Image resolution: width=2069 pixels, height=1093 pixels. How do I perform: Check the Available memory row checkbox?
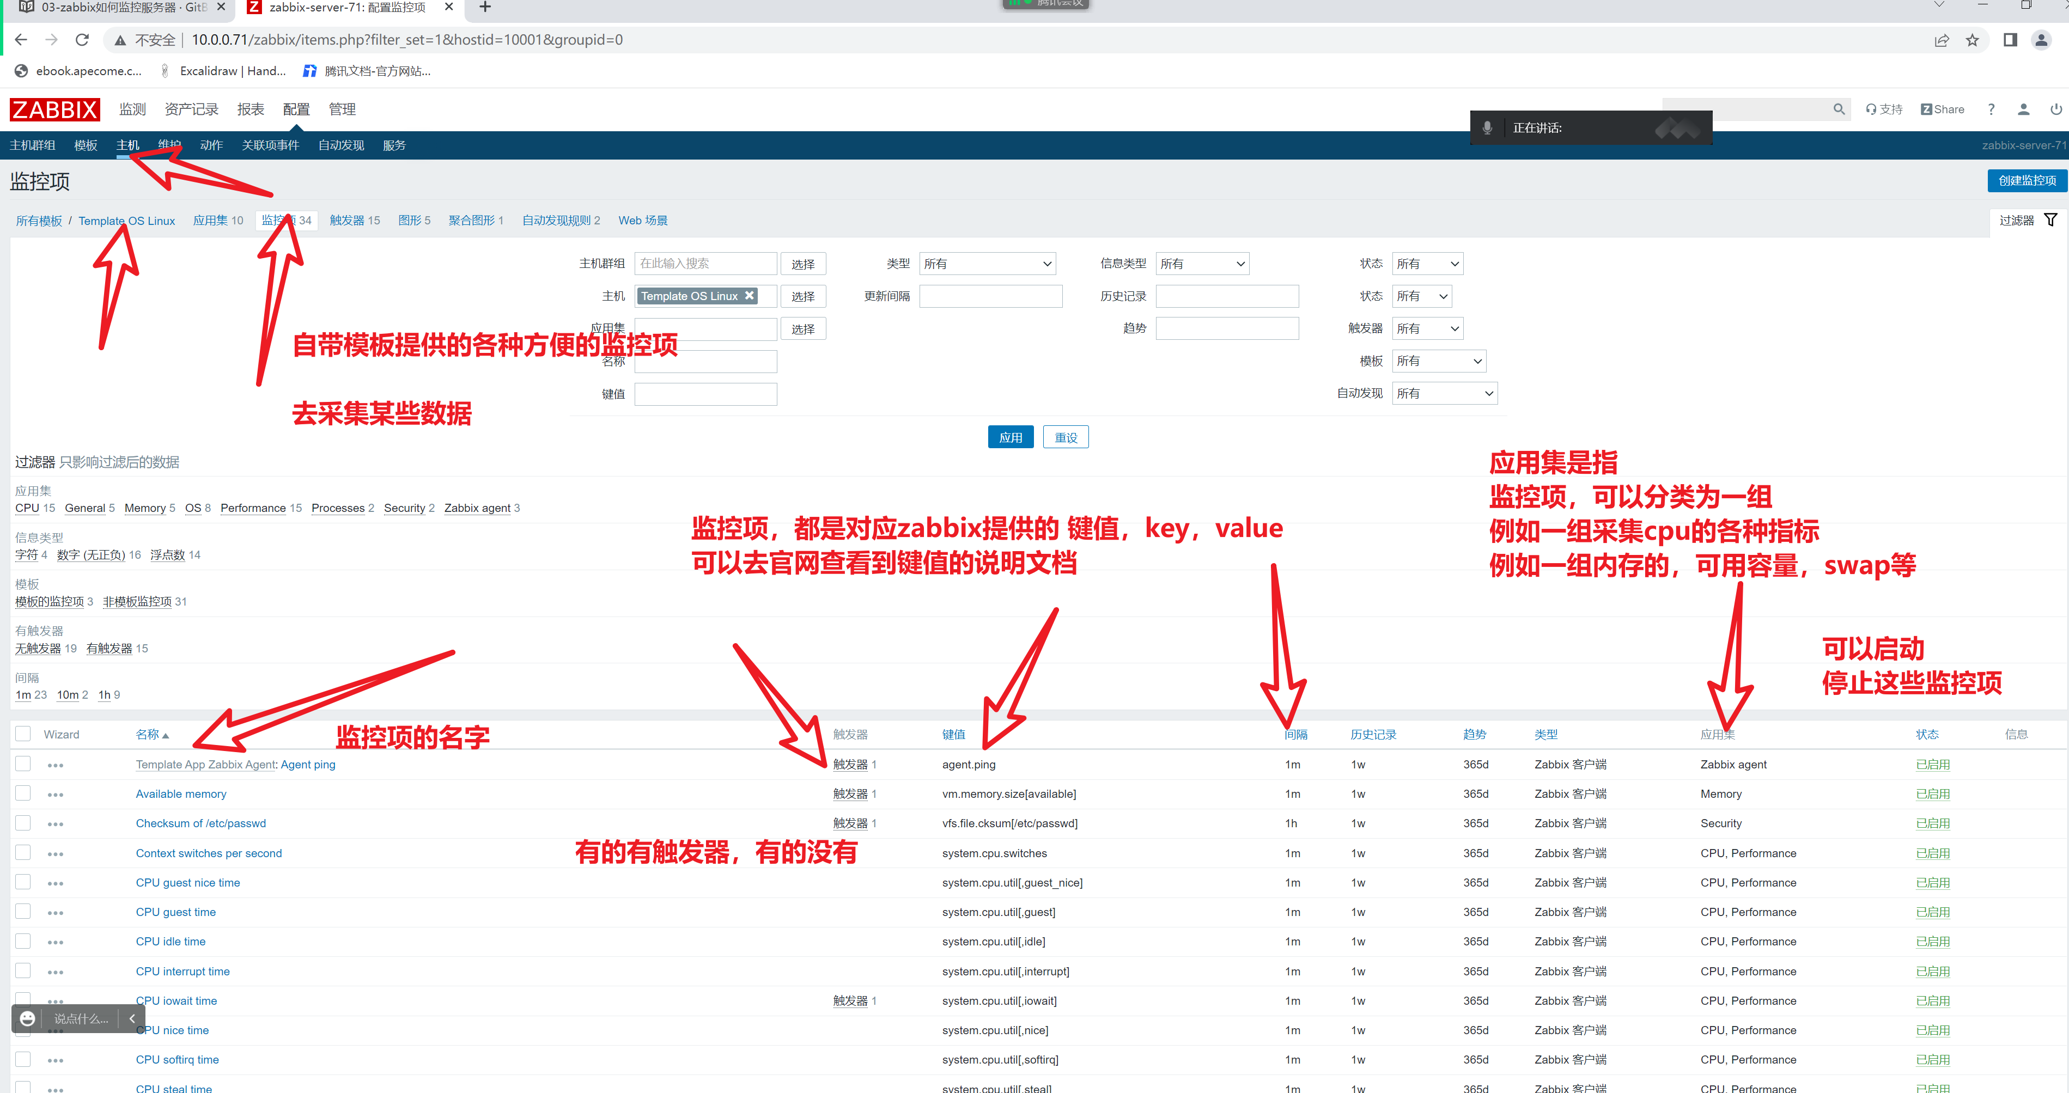click(23, 793)
